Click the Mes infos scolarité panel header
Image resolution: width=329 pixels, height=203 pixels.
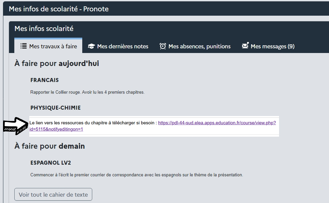(44, 29)
